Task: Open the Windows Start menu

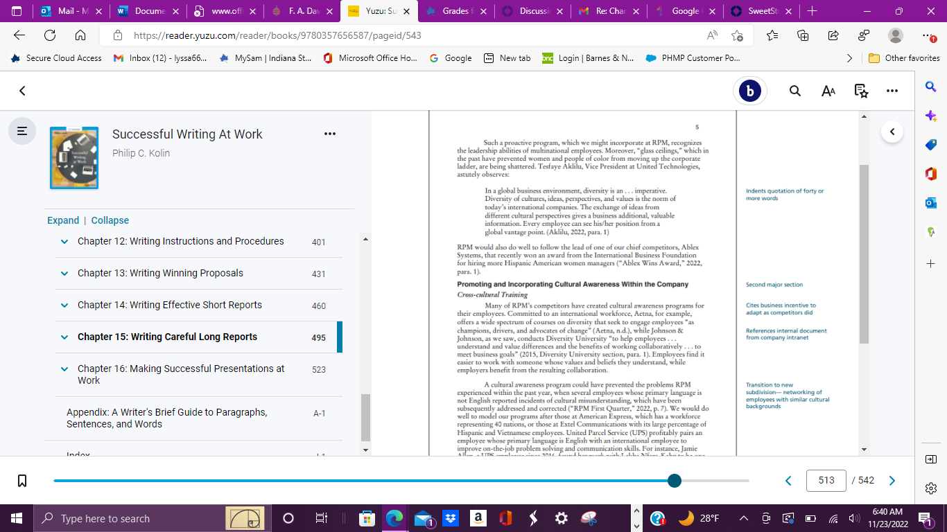Action: [x=17, y=518]
